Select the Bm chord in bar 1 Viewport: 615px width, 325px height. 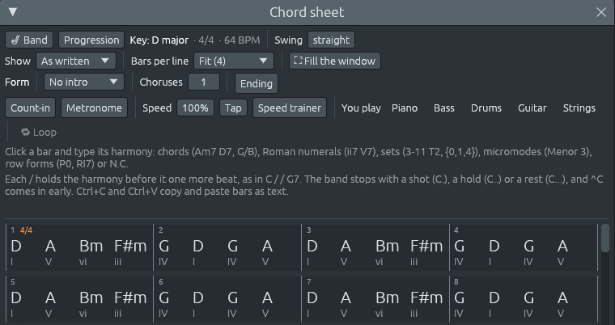coord(91,247)
